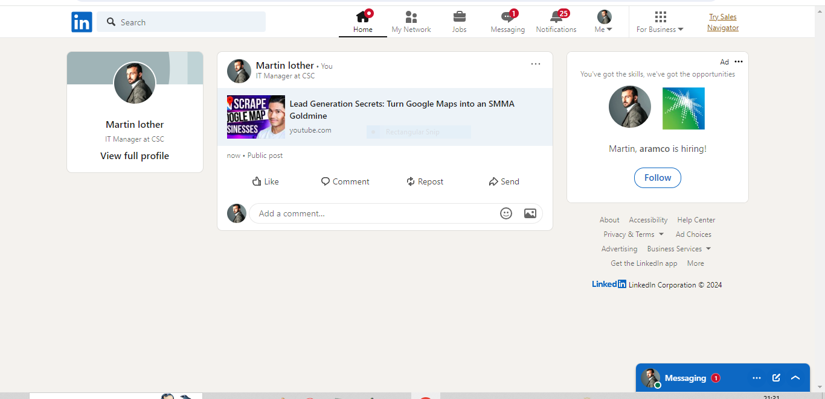The height and width of the screenshot is (399, 825).
Task: Open the Home tab
Action: coord(363,22)
